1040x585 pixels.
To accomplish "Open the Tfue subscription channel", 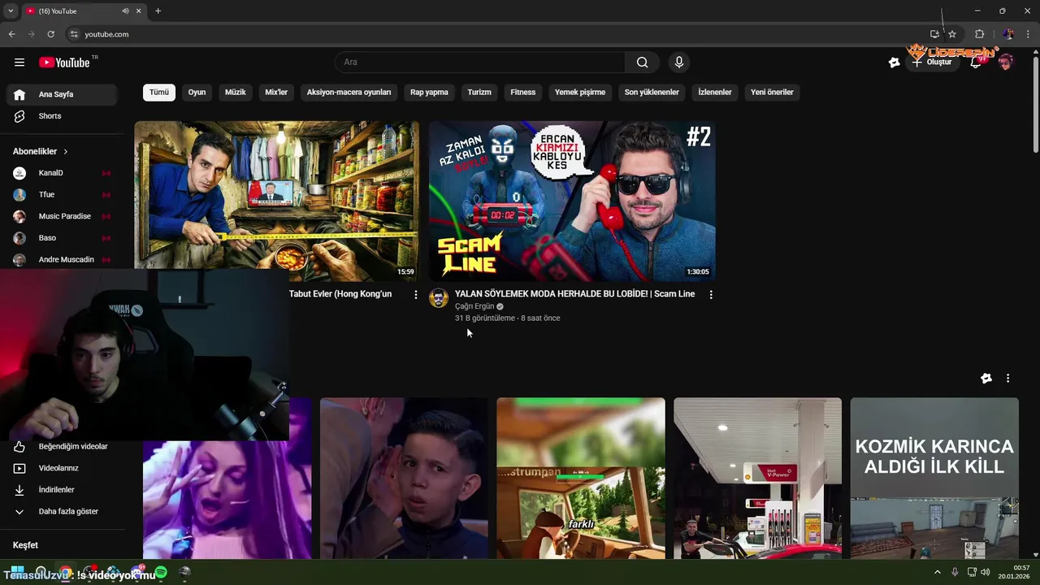I will pos(62,195).
